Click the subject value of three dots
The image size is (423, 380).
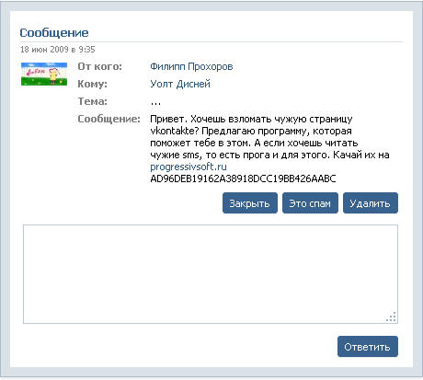(155, 104)
